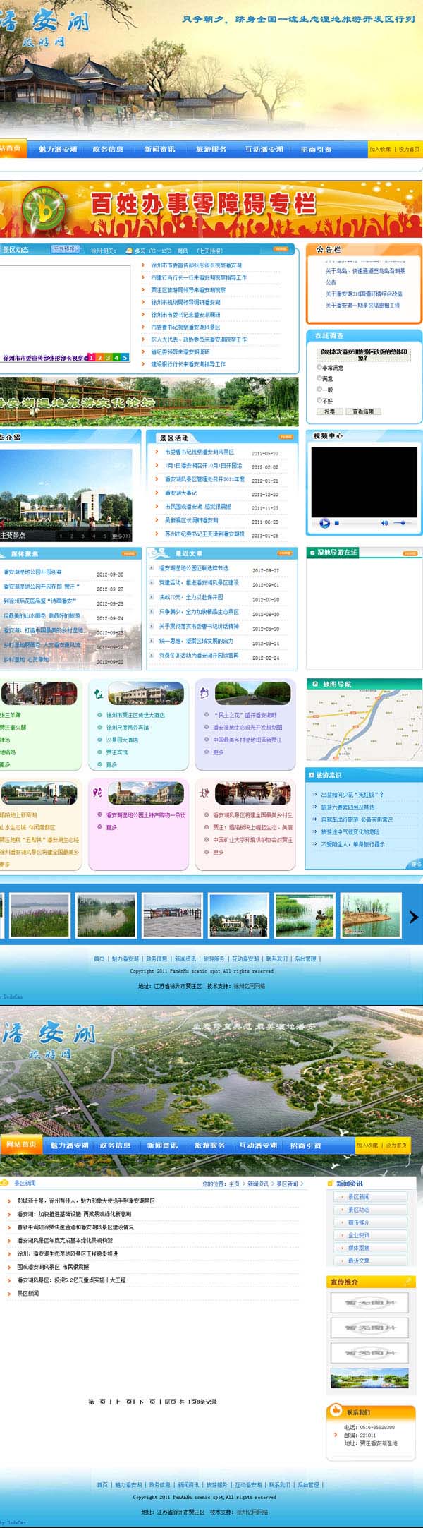Play the video in 视频中心 player
Image resolution: width=423 pixels, height=1528 pixels.
click(324, 523)
